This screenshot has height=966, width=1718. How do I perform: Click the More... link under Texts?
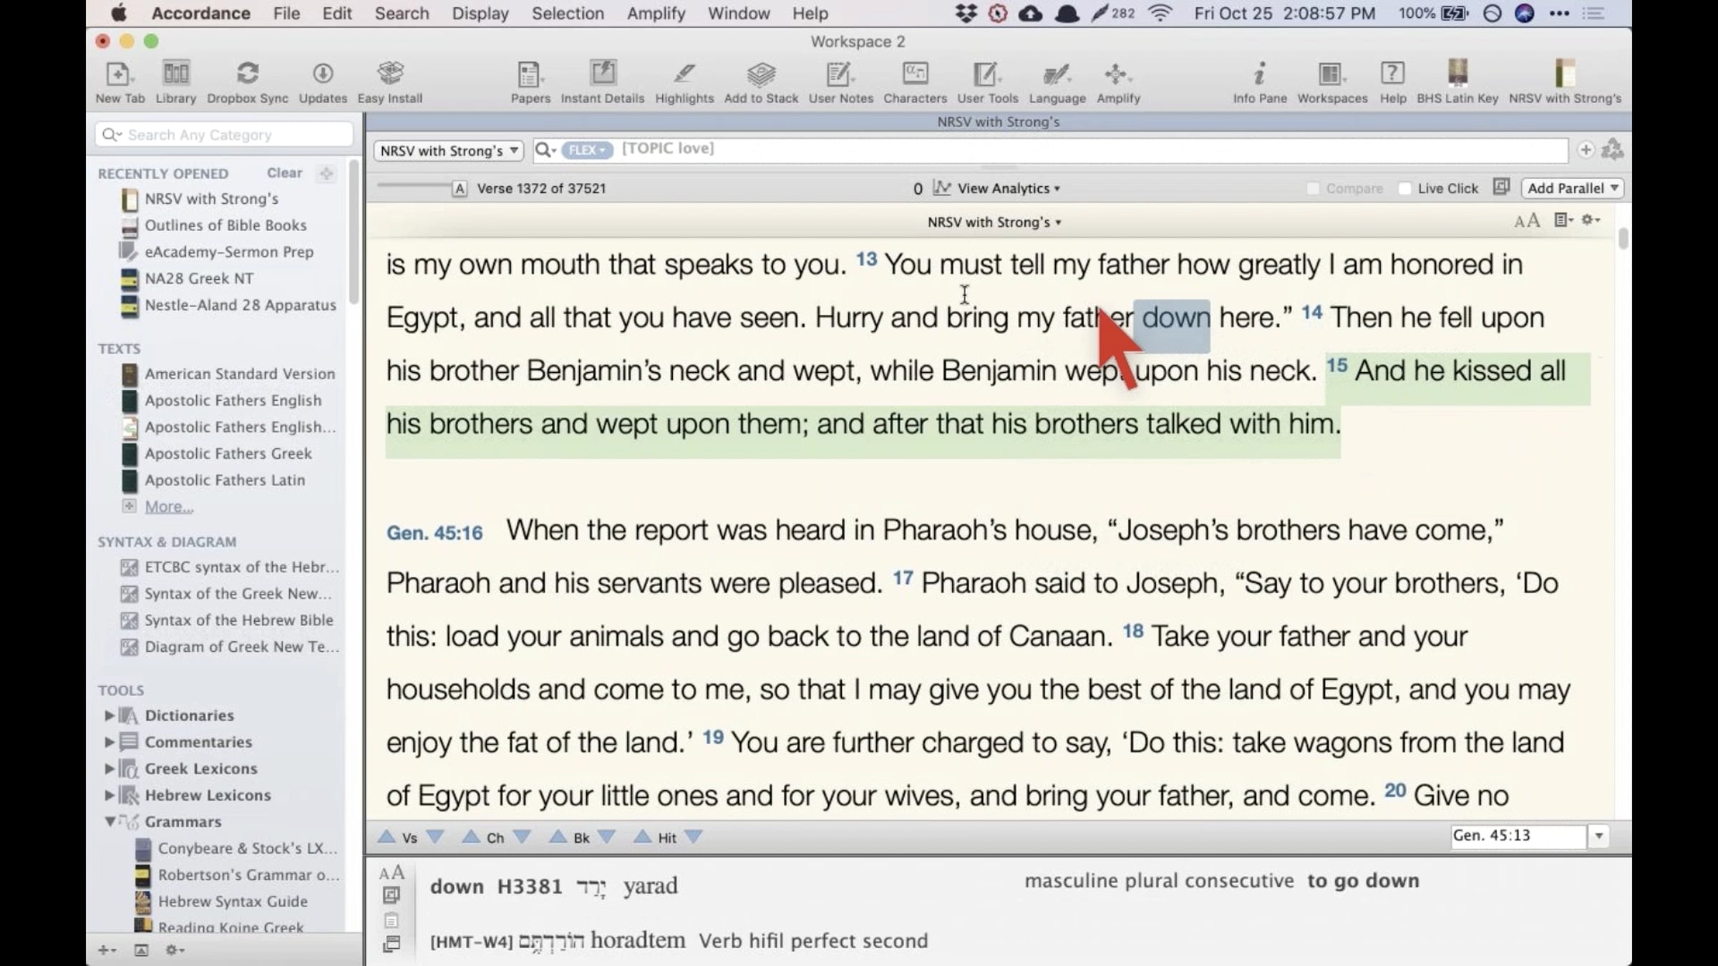pyautogui.click(x=169, y=507)
